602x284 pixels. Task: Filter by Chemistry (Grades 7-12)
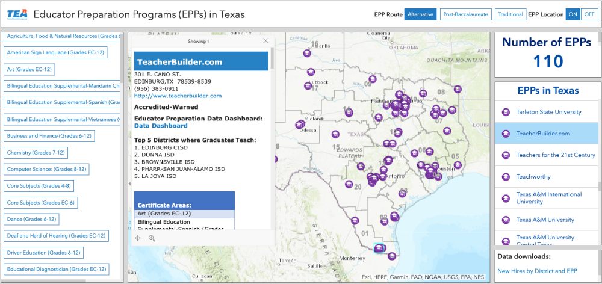(36, 153)
